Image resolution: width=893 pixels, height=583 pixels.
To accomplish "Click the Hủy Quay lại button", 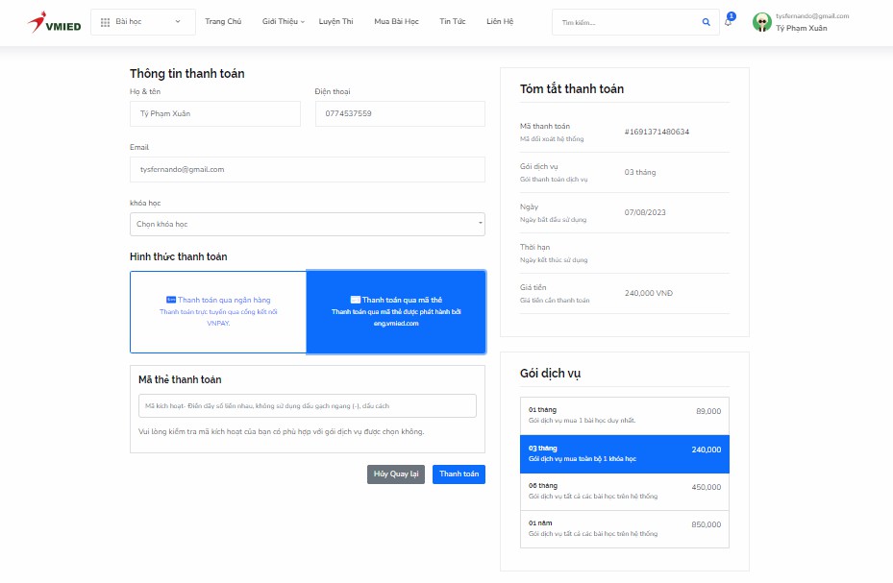I will 396,474.
